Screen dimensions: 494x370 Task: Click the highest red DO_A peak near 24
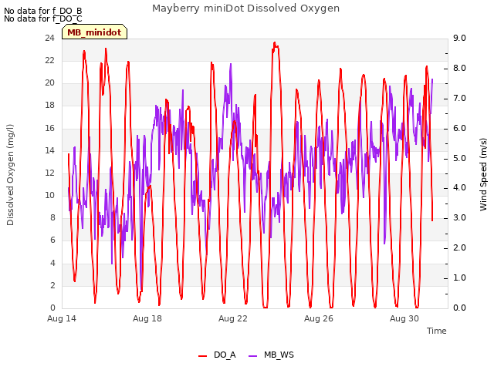pyautogui.click(x=275, y=43)
